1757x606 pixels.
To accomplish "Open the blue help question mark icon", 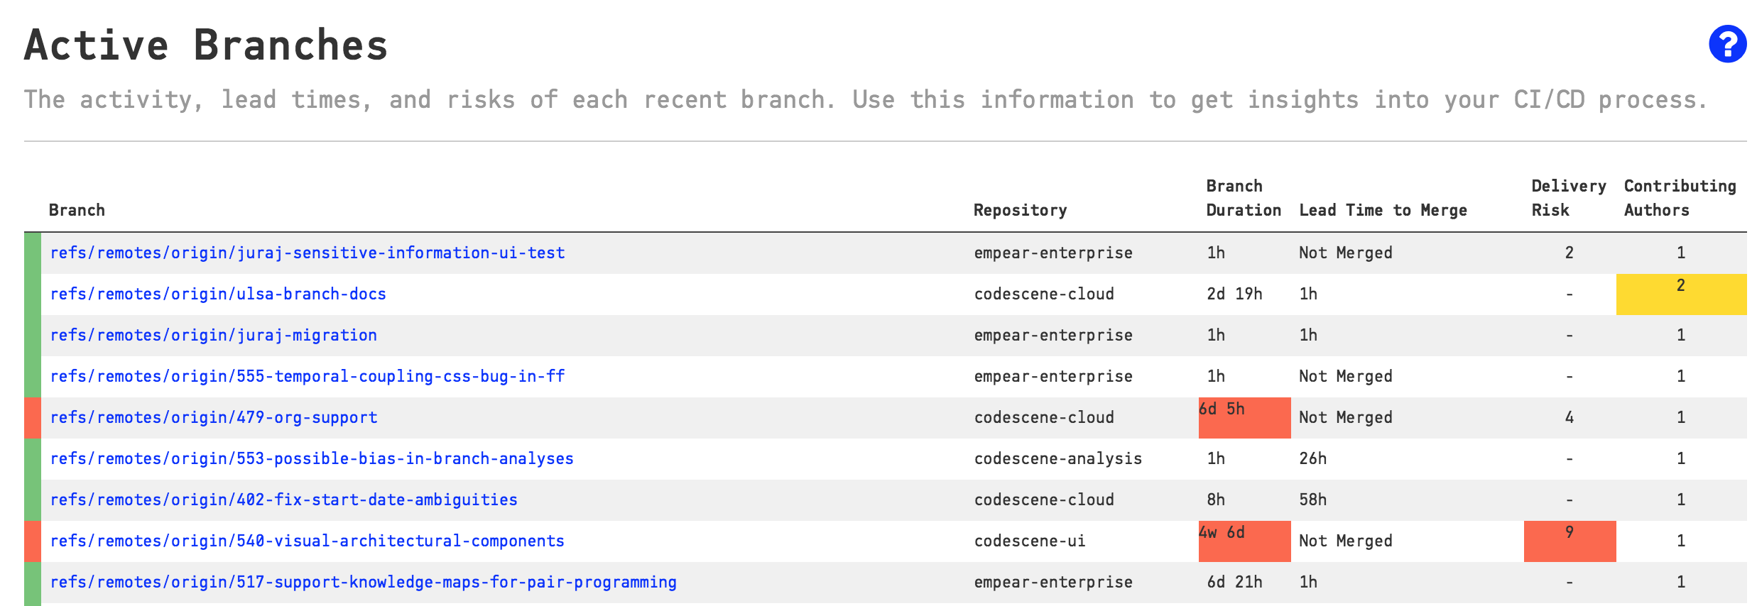I will (1727, 44).
